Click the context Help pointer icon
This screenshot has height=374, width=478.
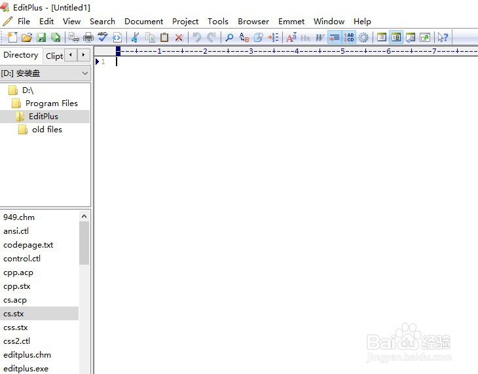pos(443,37)
